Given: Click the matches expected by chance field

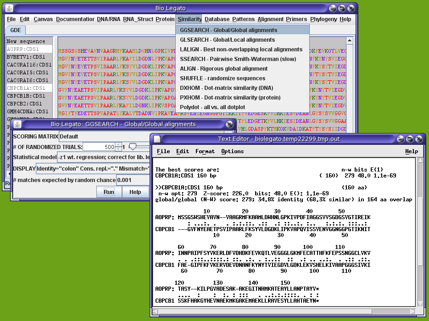Looking at the screenshot, I should [133, 180].
